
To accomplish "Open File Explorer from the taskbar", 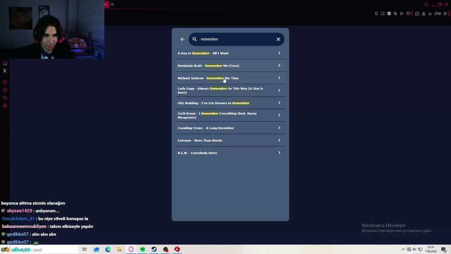I will [119, 249].
